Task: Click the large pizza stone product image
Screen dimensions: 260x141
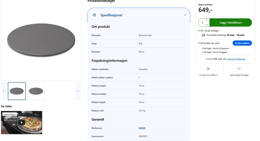Action: (41, 40)
